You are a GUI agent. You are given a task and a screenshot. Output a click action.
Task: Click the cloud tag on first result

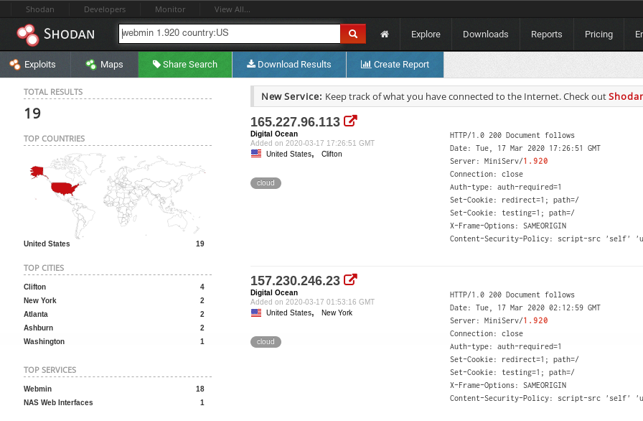(266, 183)
